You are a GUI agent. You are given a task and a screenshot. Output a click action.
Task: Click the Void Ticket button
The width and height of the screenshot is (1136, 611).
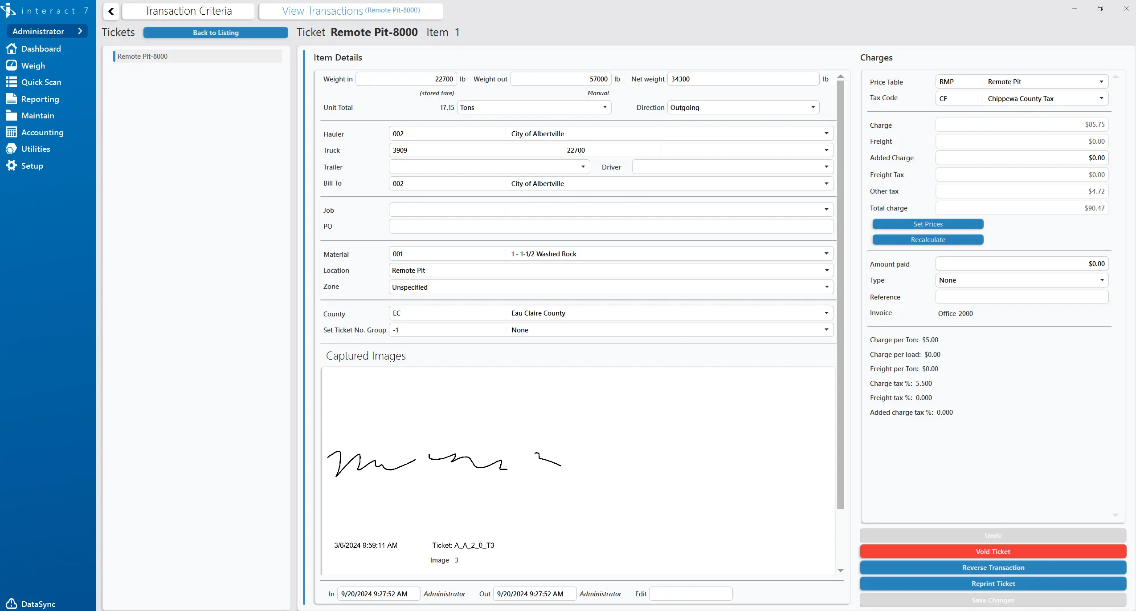point(993,551)
